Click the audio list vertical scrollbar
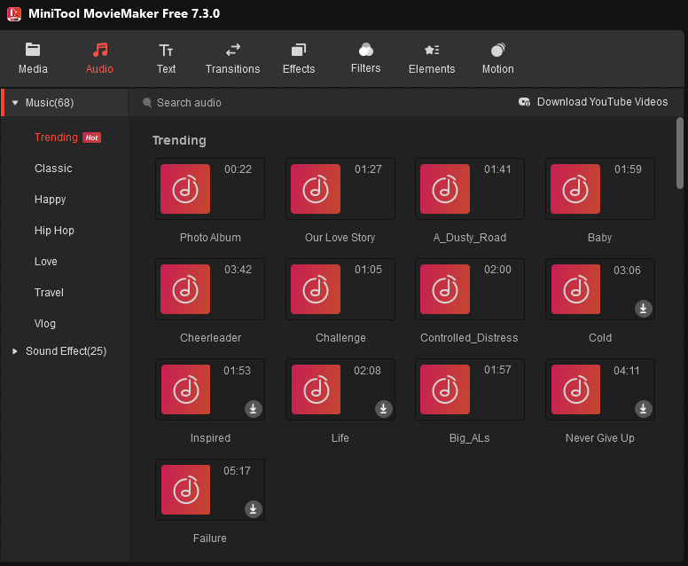The width and height of the screenshot is (688, 566). 680,153
